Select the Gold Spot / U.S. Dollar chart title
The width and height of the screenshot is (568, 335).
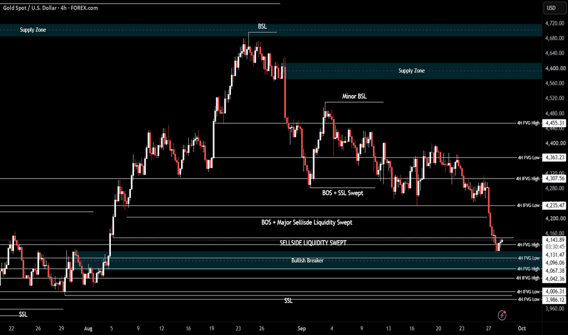point(51,8)
